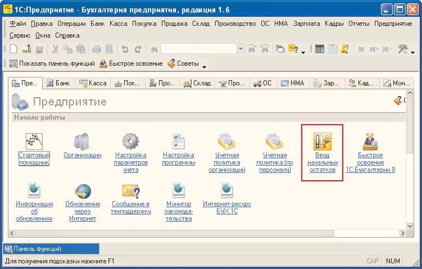422x269 pixels.
Task: Click the Монитор законодательства www icon
Action: [178, 190]
